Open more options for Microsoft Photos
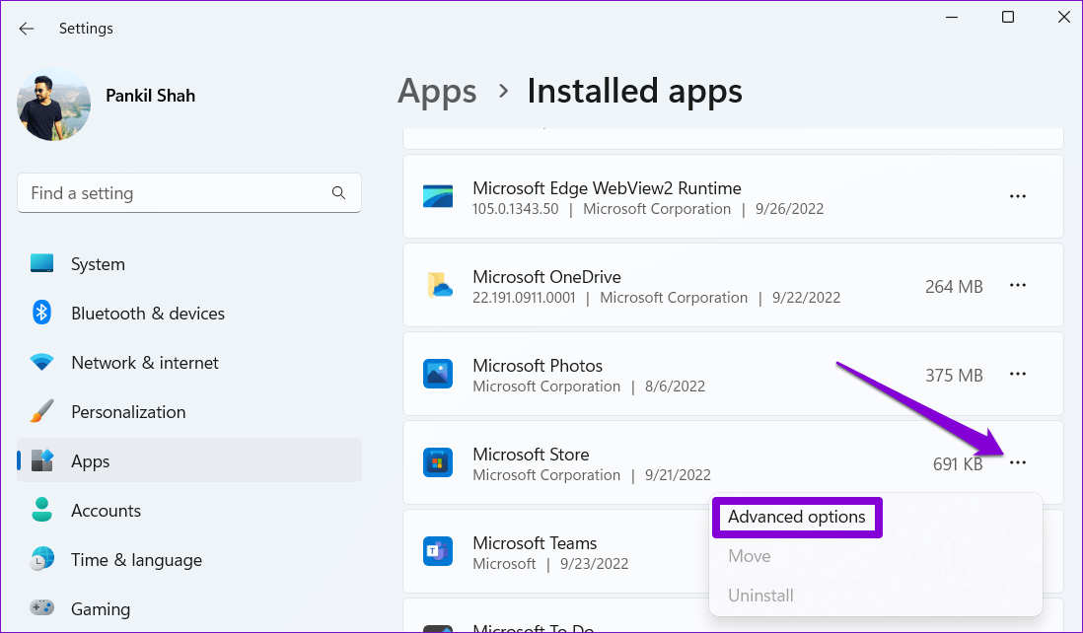The image size is (1083, 633). [x=1017, y=374]
